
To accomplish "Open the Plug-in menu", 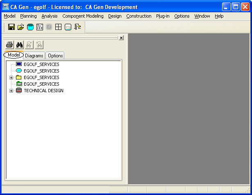I will click(163, 16).
